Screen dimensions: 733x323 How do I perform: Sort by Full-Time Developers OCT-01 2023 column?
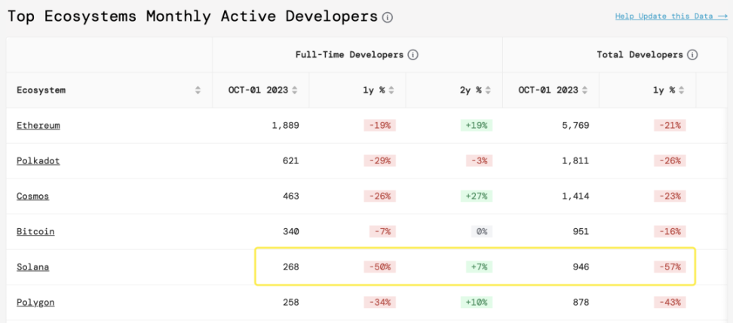point(295,90)
